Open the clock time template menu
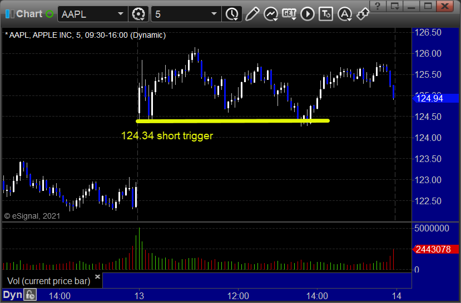This screenshot has height=303, width=461. (x=232, y=14)
